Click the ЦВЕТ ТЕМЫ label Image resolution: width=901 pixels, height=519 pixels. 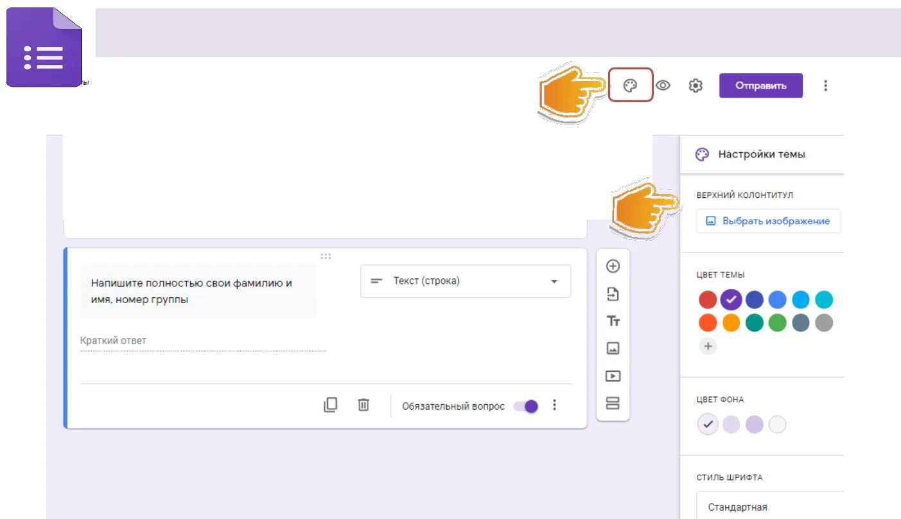coord(721,275)
